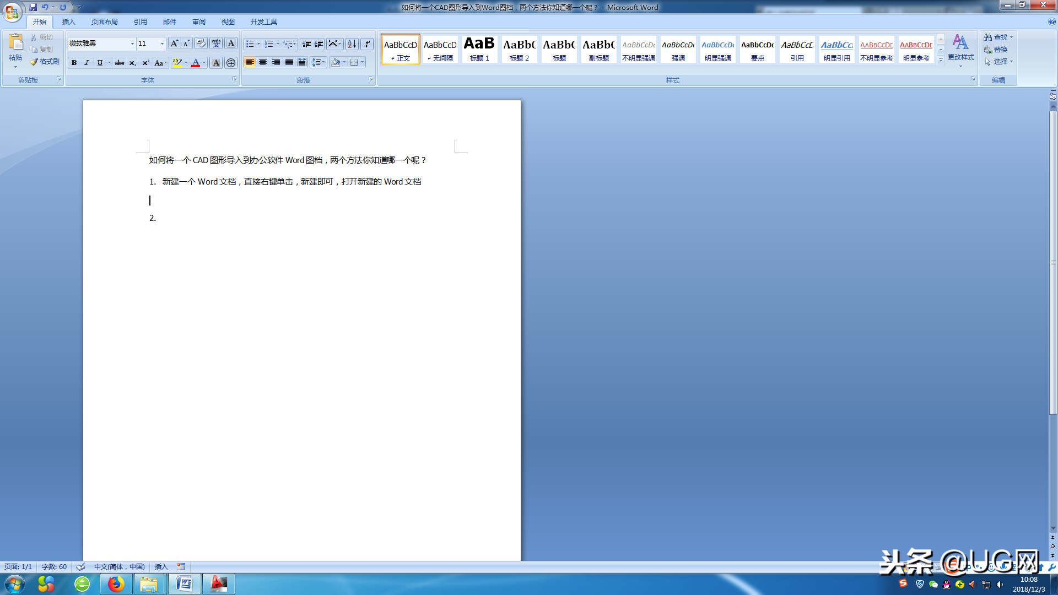Toggle Superscript formatting
Viewport: 1058px width, 595px height.
pos(145,63)
